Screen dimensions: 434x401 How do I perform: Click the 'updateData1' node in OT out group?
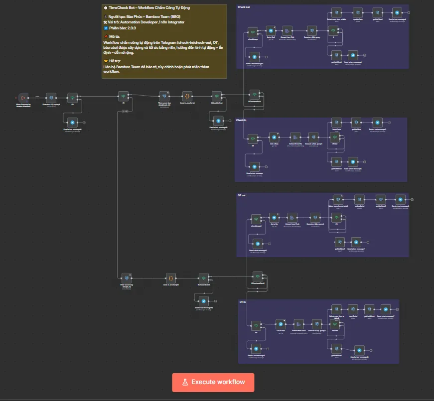(359, 199)
